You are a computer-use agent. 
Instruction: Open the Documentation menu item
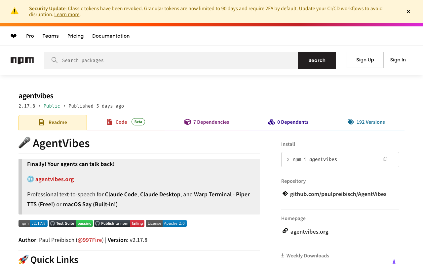coord(111,36)
